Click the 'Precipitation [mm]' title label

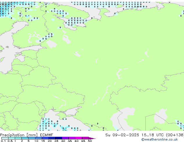point(19,135)
